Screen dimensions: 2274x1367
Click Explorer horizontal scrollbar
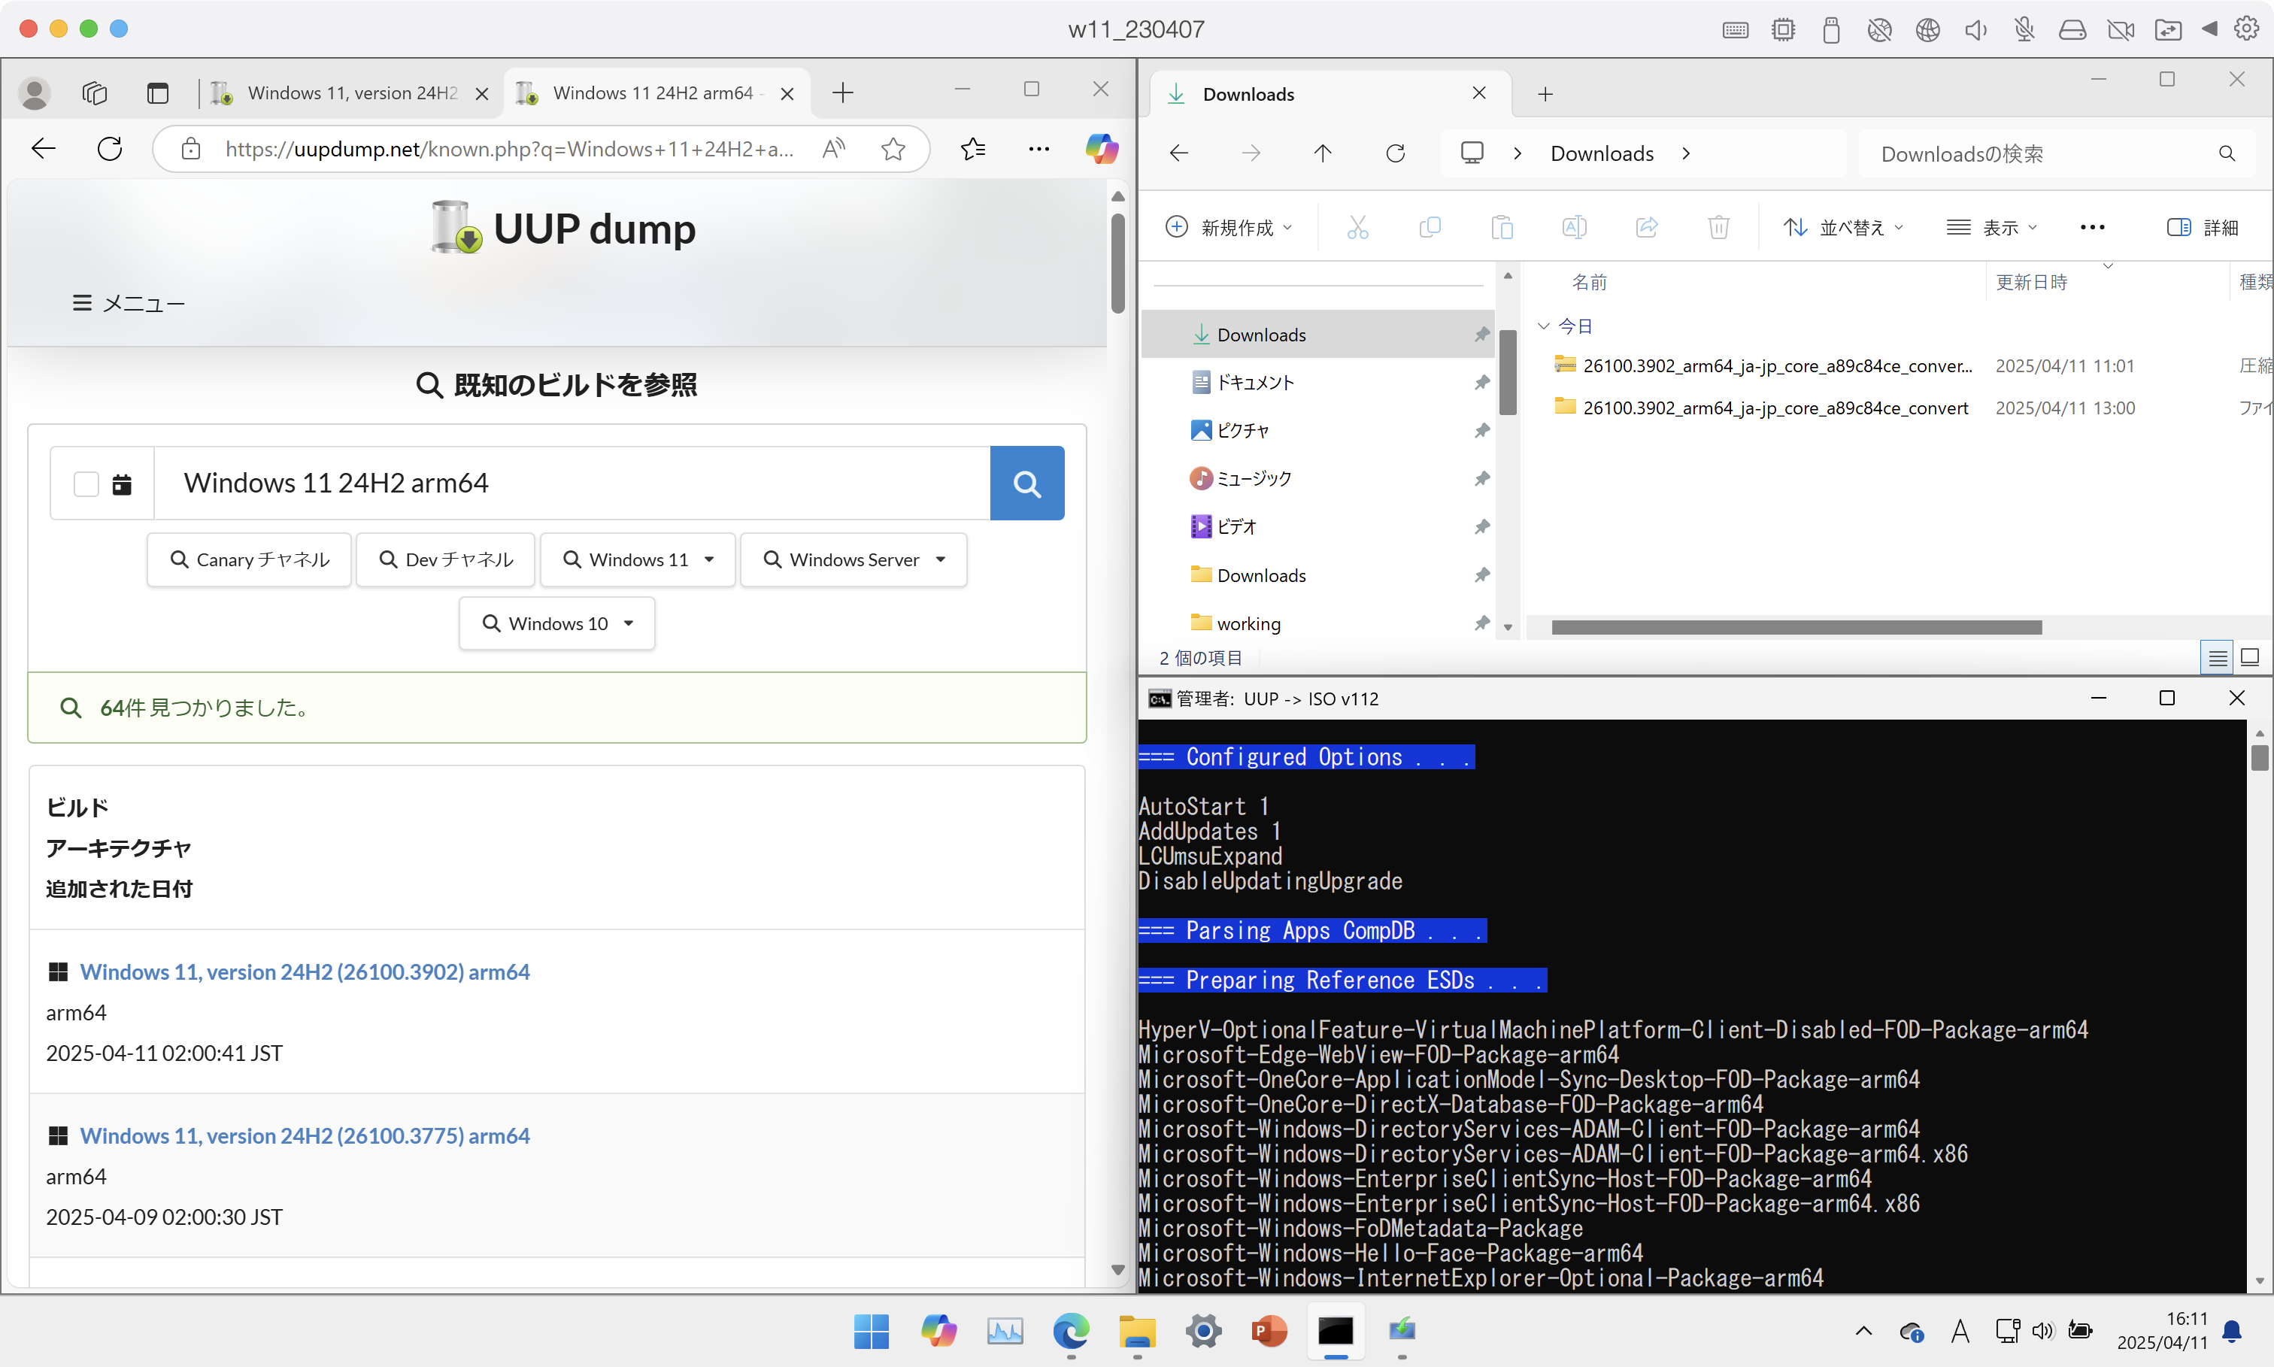1796,627
